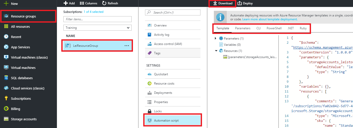The width and height of the screenshot is (353, 128).
Task: Open Quickstart menu label
Action: (x=161, y=74)
